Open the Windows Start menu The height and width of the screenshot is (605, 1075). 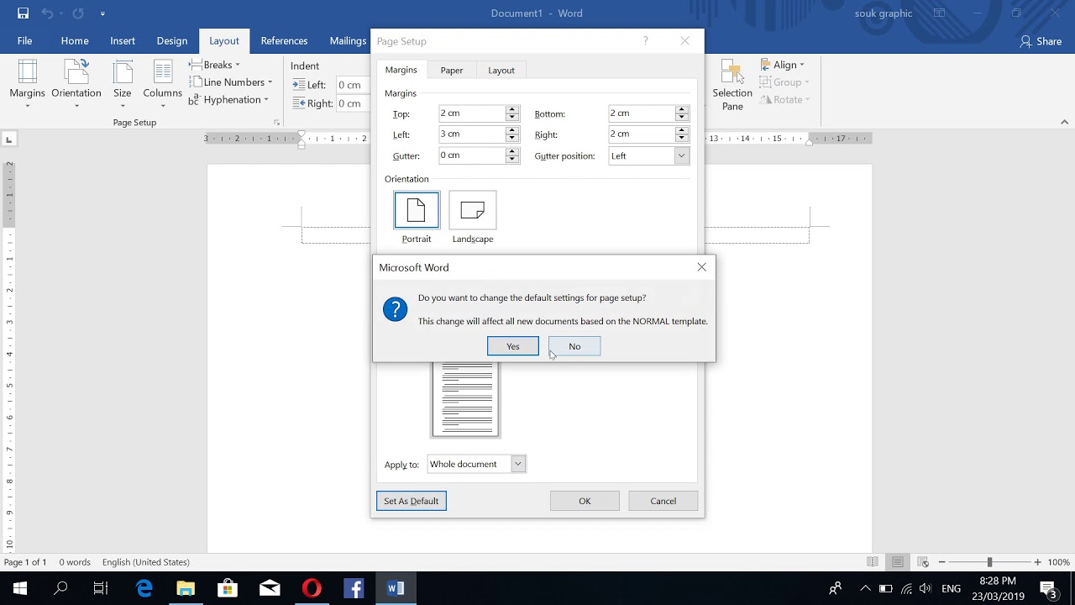point(20,588)
